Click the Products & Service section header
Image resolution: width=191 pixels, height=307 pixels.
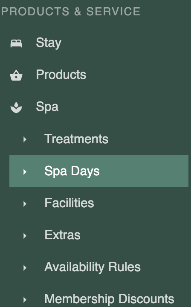[71, 12]
